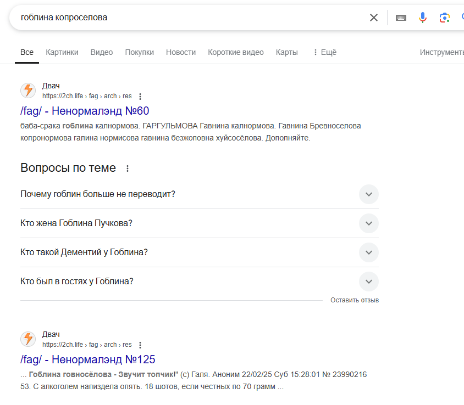Focus the search field containing 'гоблина копроселова'

(x=189, y=18)
